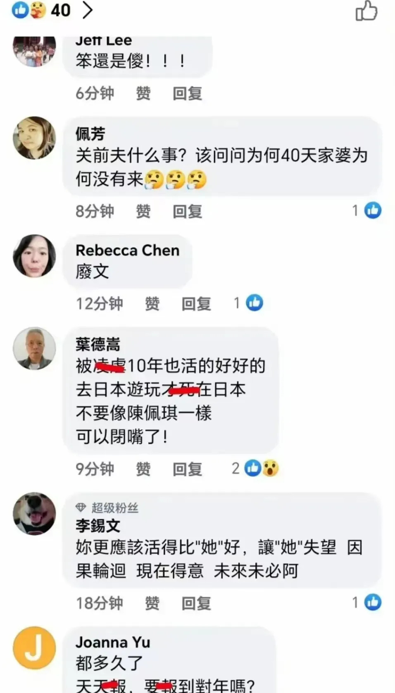Open the like count icon on 李錫文's comment

coord(373,603)
